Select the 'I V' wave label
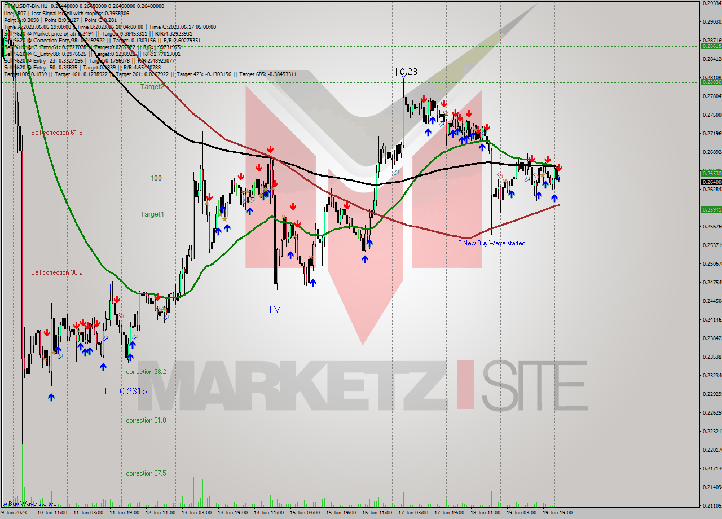The height and width of the screenshot is (519, 722). 275,309
